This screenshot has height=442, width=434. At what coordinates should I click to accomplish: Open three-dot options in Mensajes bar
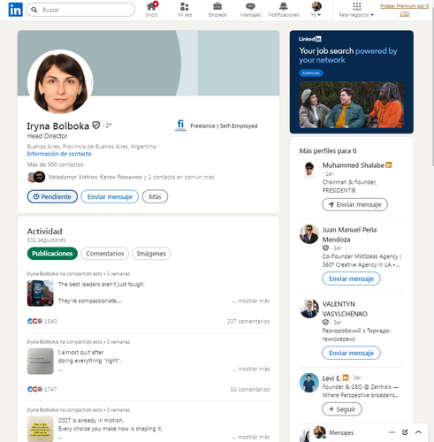pos(392,432)
